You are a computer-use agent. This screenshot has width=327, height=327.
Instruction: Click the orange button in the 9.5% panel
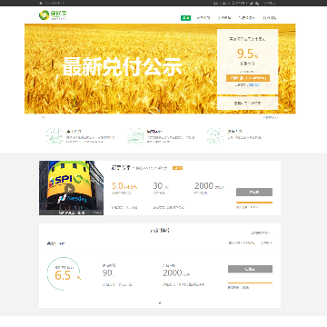[x=248, y=78]
